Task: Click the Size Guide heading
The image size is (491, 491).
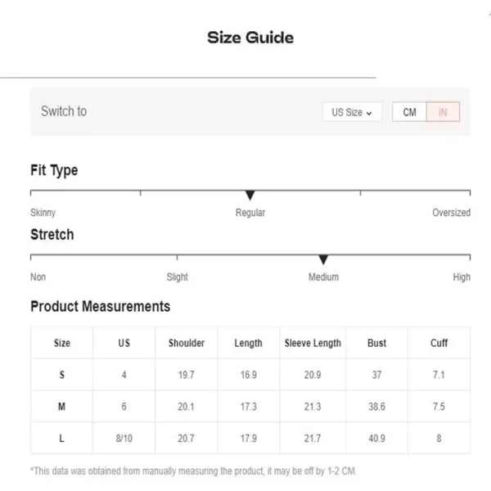Action: (x=250, y=38)
